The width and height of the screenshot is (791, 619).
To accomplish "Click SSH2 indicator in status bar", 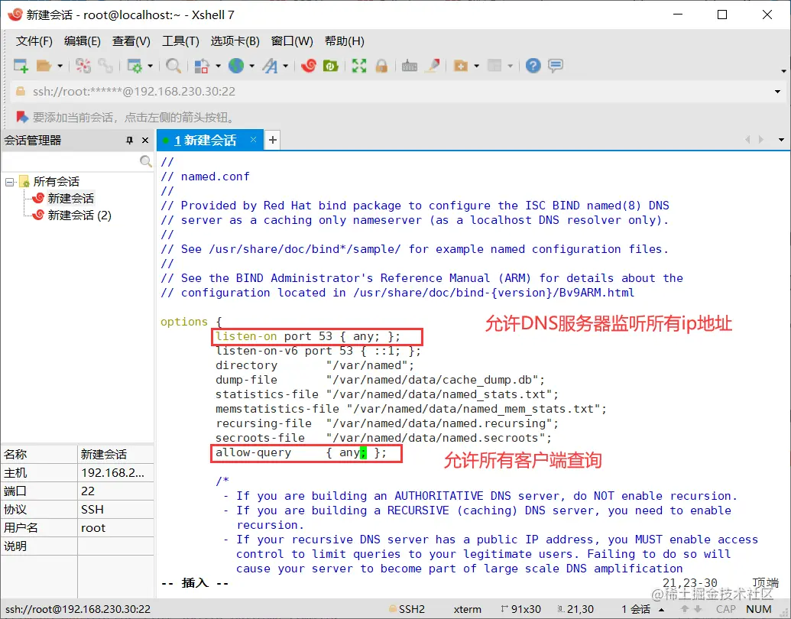I will coord(407,609).
